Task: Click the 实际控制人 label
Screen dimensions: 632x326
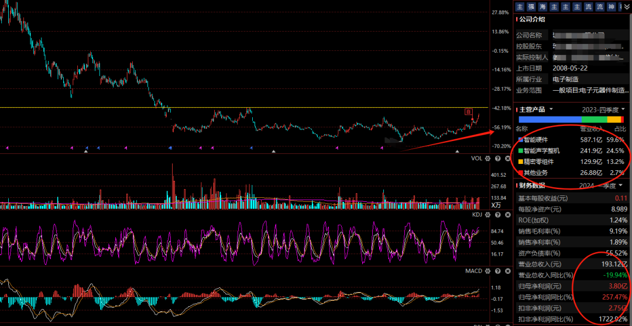Action: (533, 57)
